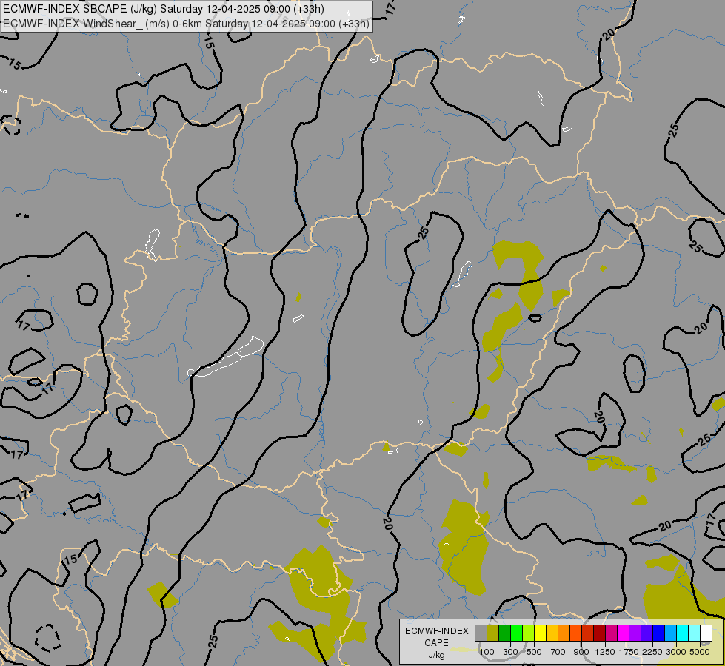Select the white swatch ending the legend
725x666 pixels.
[706, 633]
